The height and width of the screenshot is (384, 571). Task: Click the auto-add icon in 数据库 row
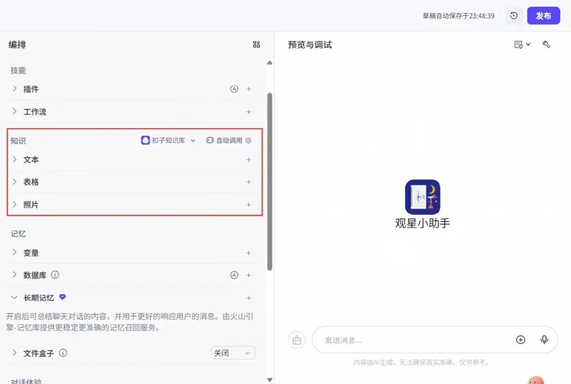pyautogui.click(x=234, y=275)
